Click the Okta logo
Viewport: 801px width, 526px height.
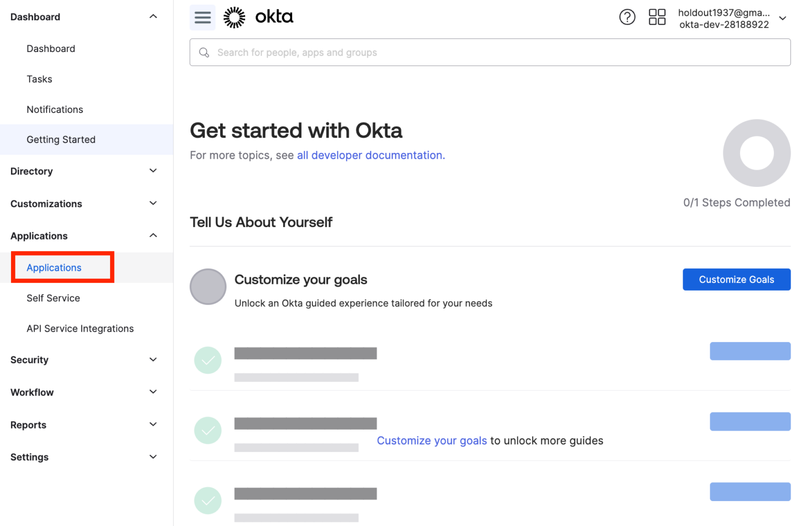point(258,17)
